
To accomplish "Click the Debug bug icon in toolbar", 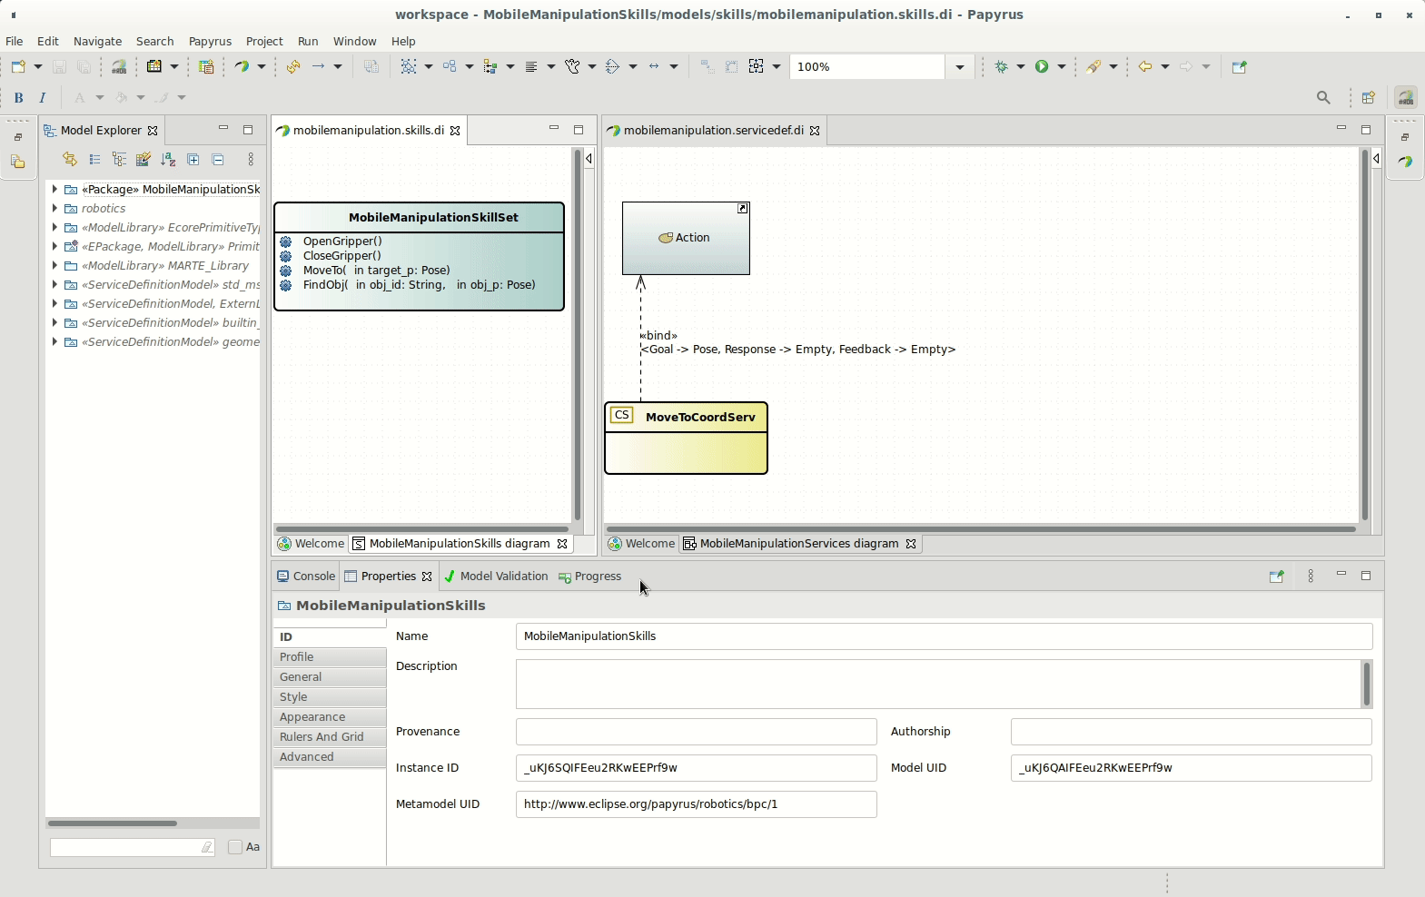I will (1002, 66).
